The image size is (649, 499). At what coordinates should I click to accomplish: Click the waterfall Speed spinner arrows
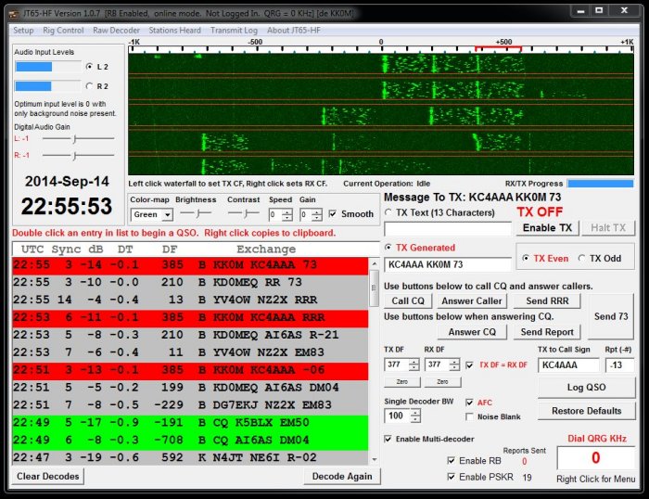pyautogui.click(x=286, y=214)
